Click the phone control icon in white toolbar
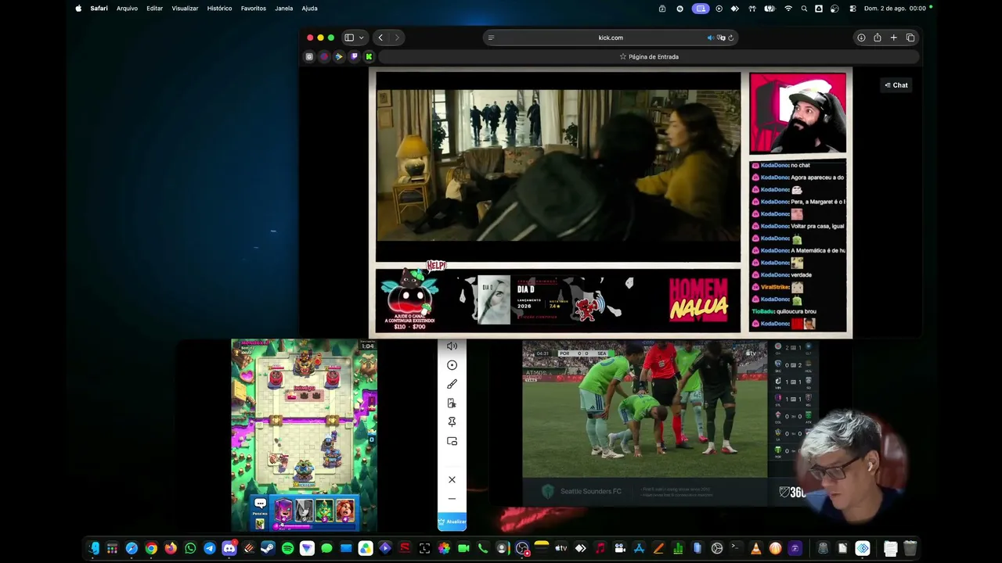The image size is (1002, 563). point(452,403)
